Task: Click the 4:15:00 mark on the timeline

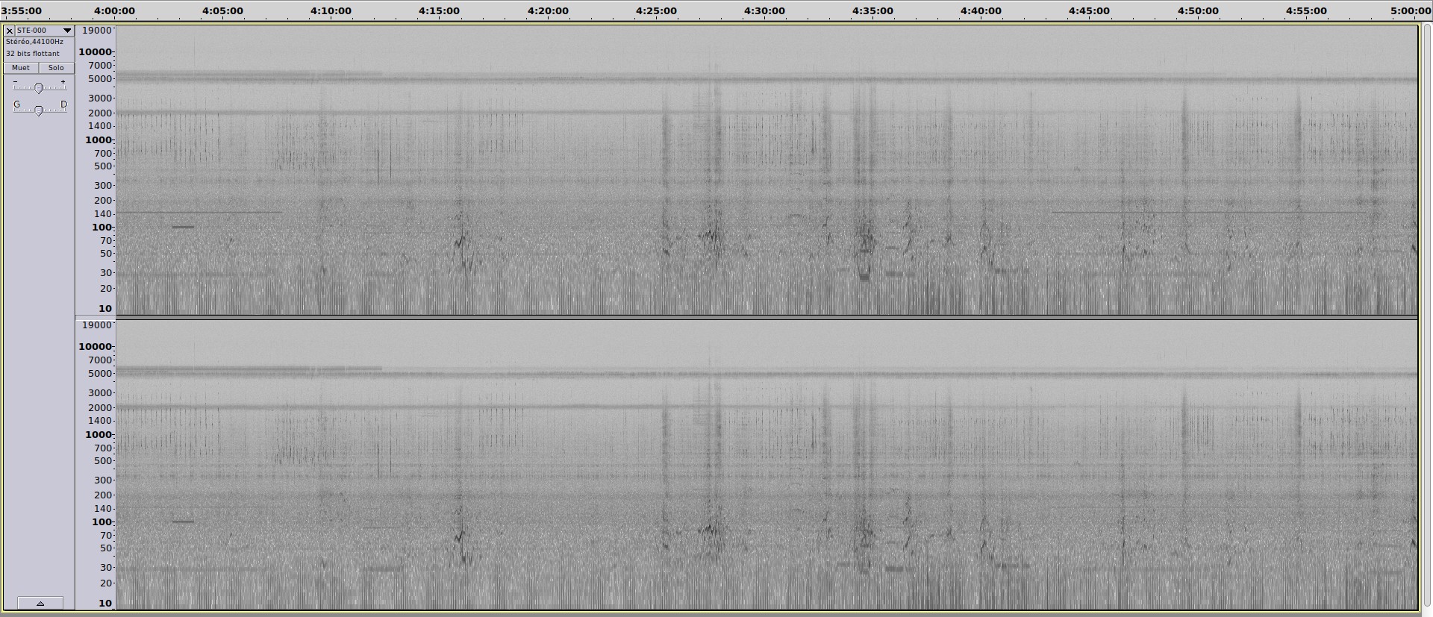Action: (x=440, y=11)
